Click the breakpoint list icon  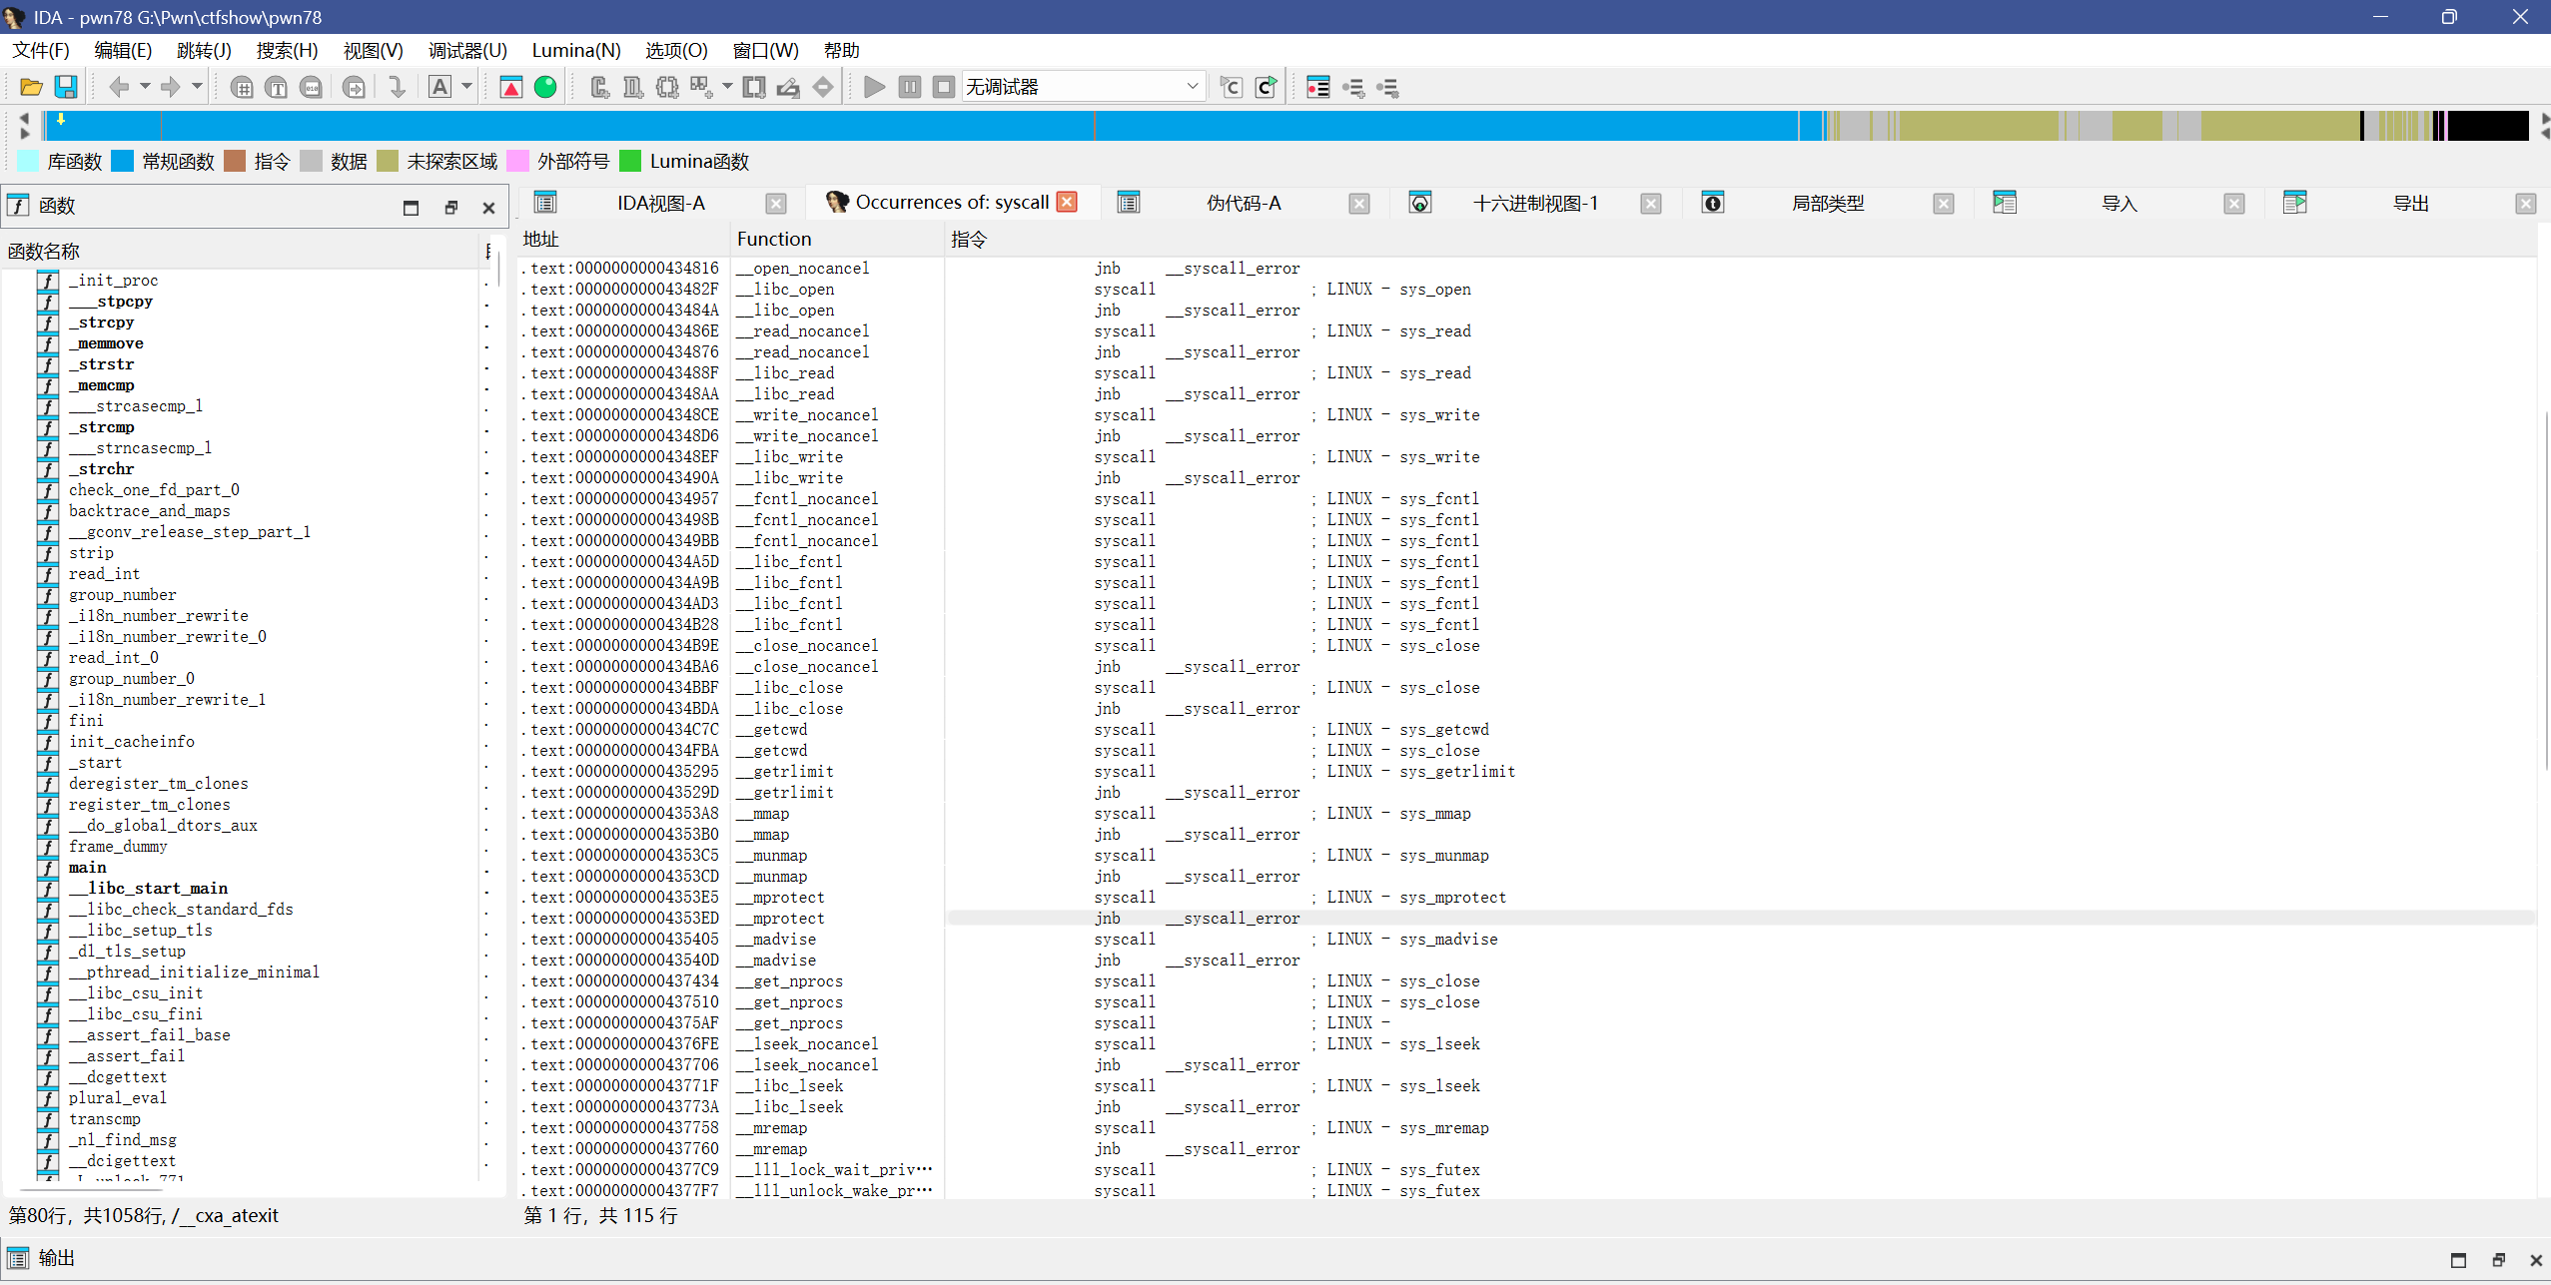(1317, 88)
